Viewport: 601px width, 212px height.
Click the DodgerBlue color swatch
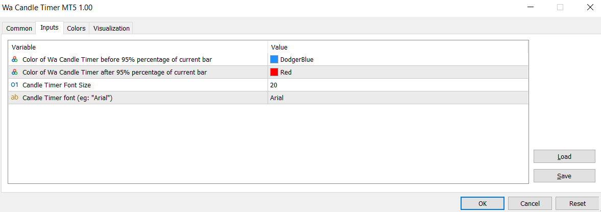(x=274, y=59)
